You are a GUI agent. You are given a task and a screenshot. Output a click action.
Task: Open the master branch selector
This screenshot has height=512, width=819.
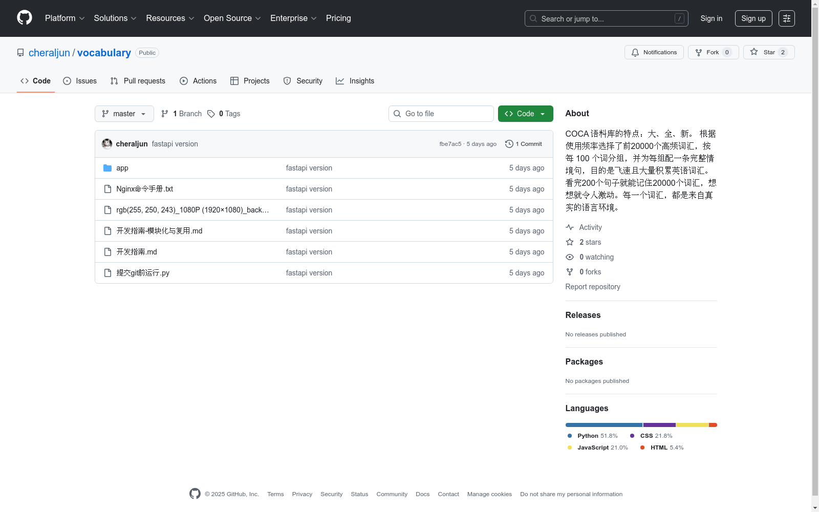[x=124, y=114]
